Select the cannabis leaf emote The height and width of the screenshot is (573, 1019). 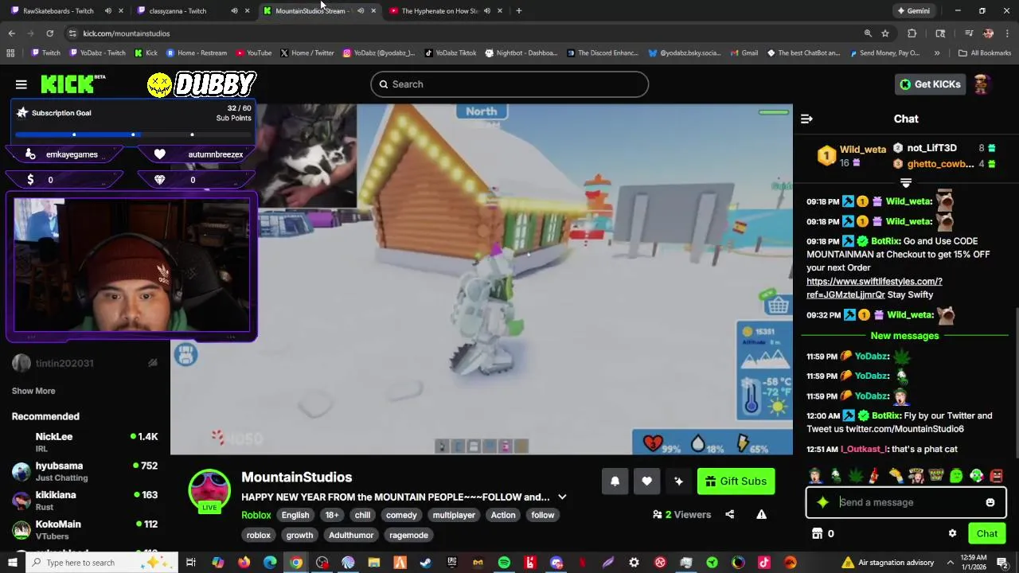coord(856,476)
